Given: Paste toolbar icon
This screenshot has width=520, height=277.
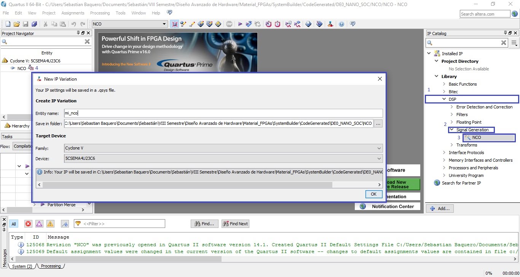Looking at the screenshot, I should [63, 24].
